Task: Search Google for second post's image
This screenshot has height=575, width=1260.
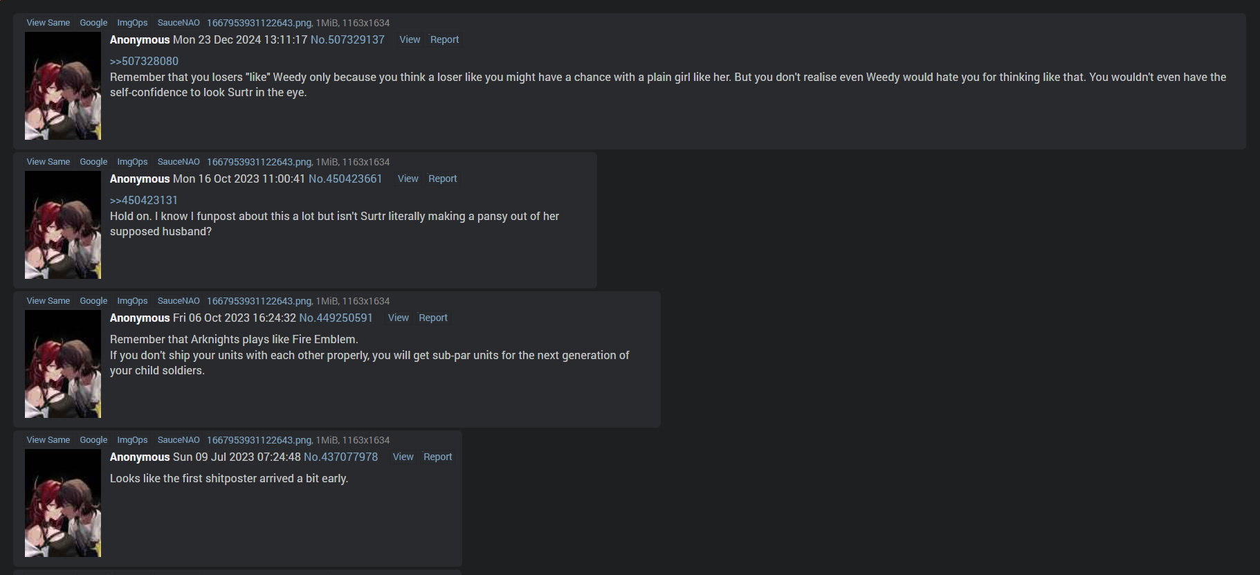Action: click(x=93, y=162)
